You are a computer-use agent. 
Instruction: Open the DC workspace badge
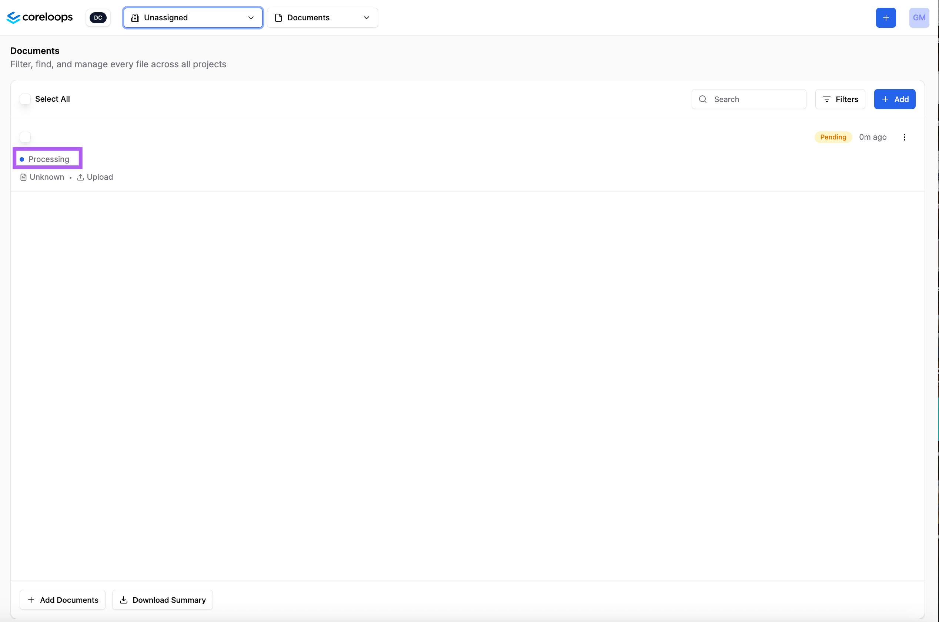coord(98,17)
